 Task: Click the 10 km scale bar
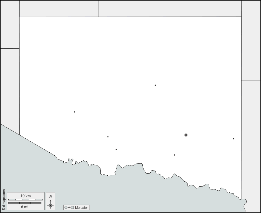coord(25,199)
